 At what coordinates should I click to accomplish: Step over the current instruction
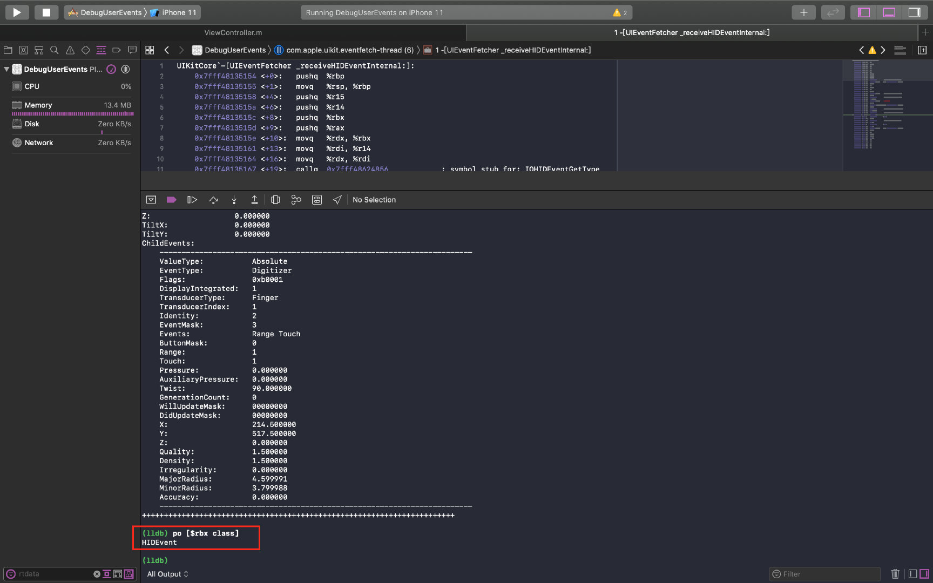214,200
